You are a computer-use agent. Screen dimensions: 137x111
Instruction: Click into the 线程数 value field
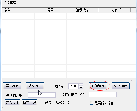(x=73, y=86)
